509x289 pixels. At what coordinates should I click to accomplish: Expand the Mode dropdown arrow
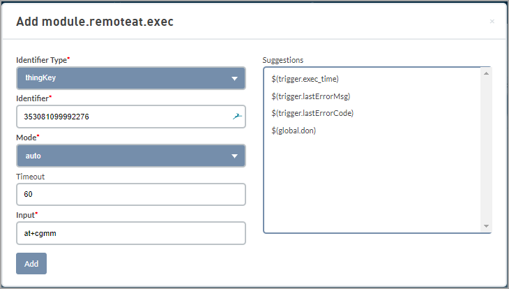(234, 156)
